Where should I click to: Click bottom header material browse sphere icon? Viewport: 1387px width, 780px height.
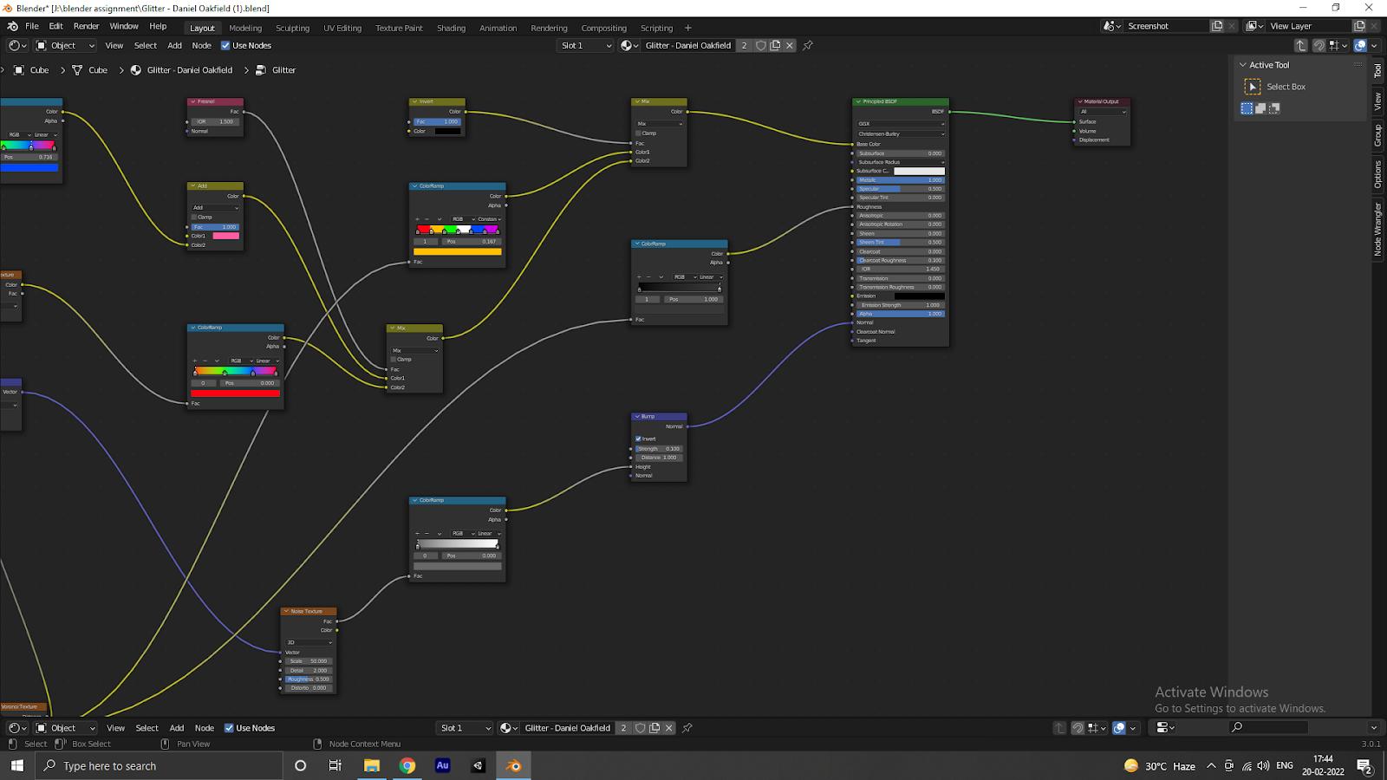click(x=509, y=728)
